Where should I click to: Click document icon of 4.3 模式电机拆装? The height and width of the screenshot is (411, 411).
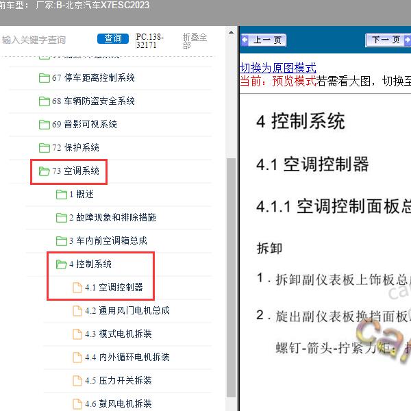tap(77, 334)
